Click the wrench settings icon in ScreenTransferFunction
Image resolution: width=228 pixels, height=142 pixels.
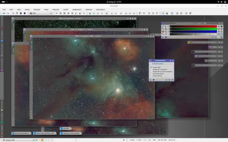point(163,34)
